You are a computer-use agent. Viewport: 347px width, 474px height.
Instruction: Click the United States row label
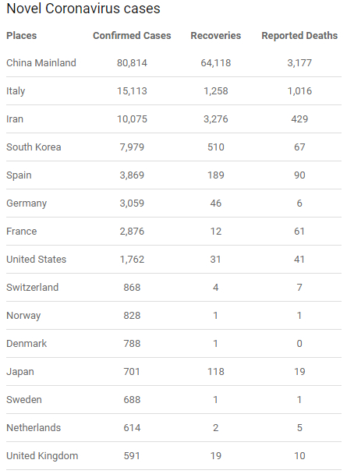[x=37, y=260]
